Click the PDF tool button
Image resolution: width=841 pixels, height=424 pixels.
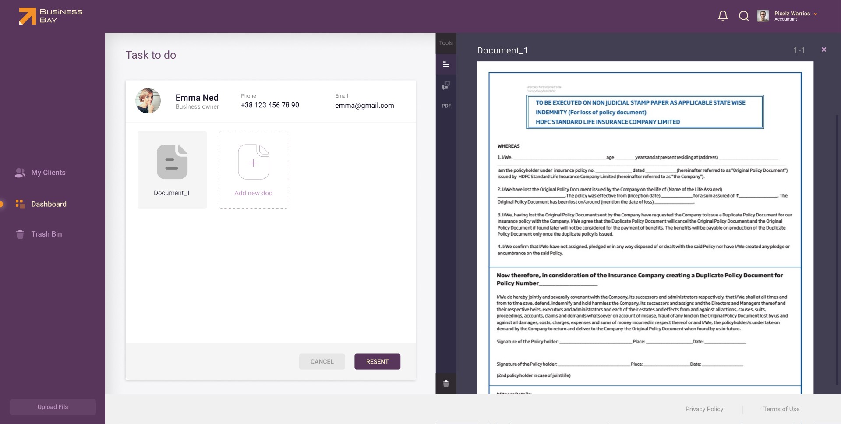coord(446,106)
